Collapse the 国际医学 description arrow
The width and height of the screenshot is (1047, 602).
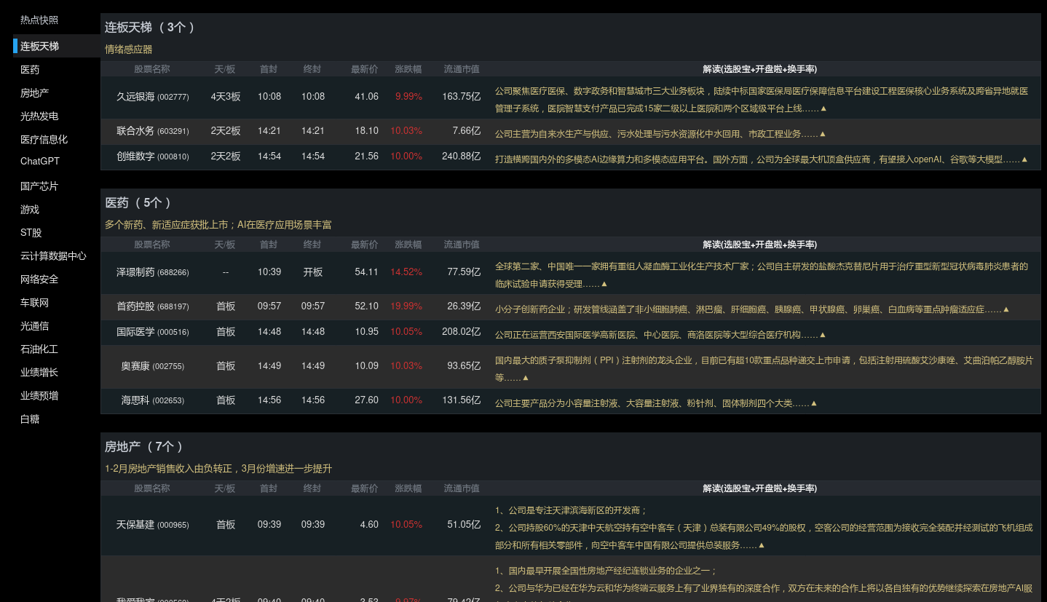coord(823,335)
